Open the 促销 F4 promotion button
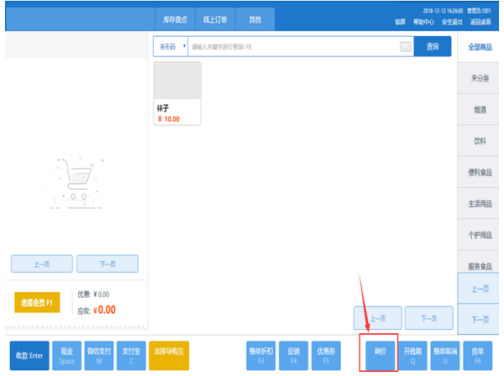 [293, 356]
